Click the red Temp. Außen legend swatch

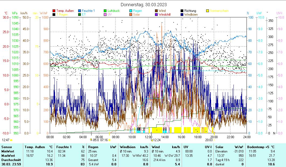click(x=54, y=11)
